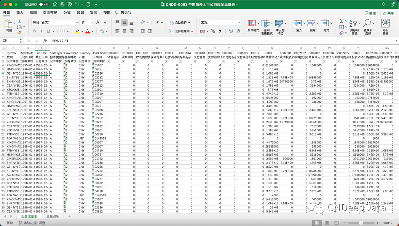Toggle middle vertical alignment

click(x=124, y=22)
